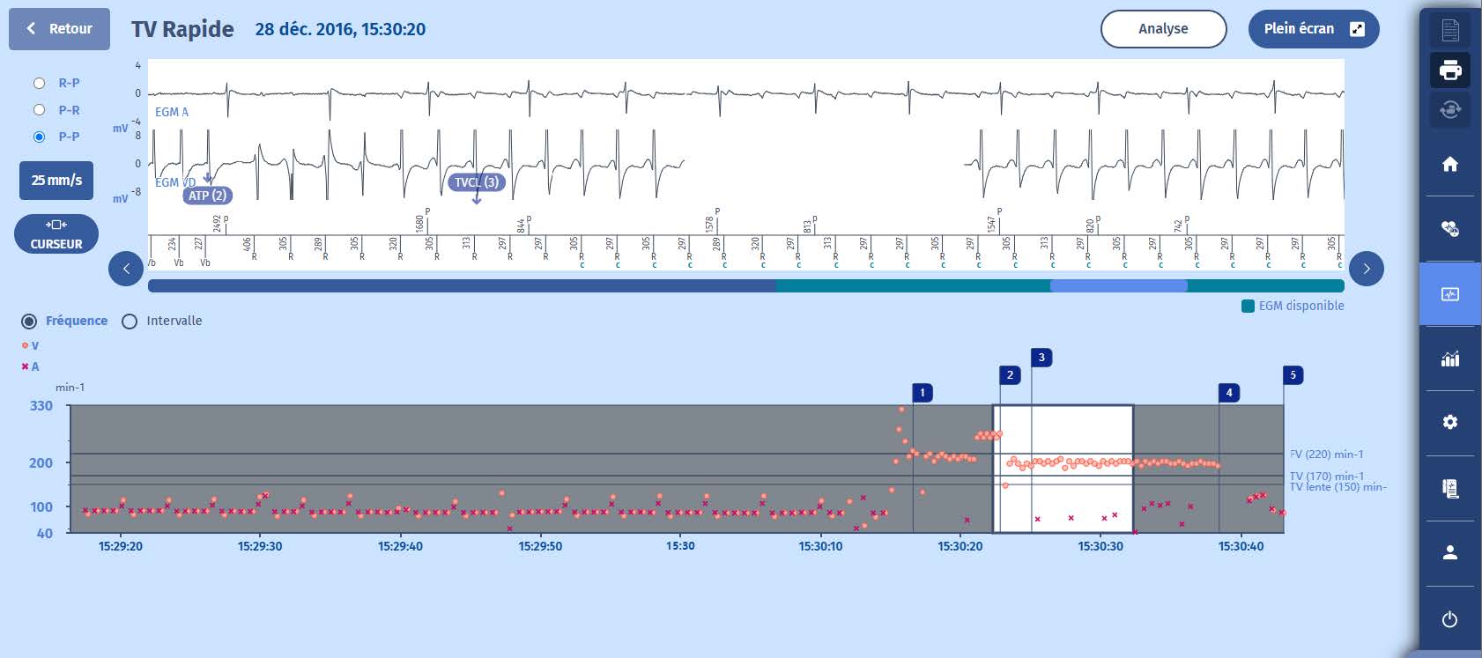Click the Analyse button

tap(1163, 29)
